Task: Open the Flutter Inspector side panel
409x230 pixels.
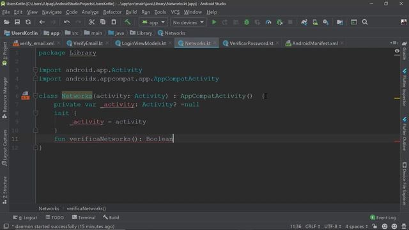Action: (x=405, y=88)
